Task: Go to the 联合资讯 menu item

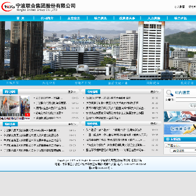Action: 100,18
